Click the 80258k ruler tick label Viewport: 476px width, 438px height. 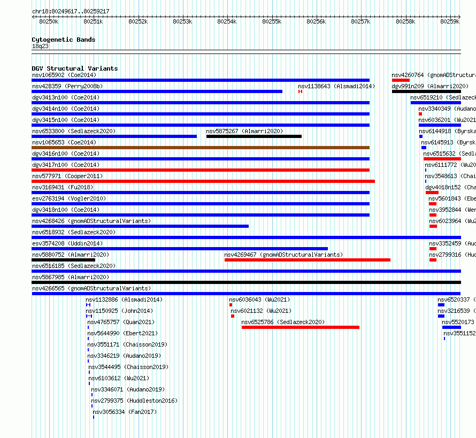(405, 21)
